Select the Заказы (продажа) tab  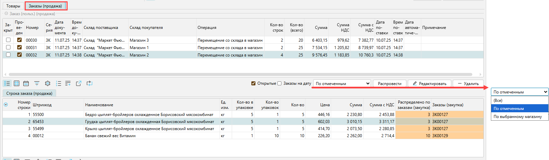[45, 6]
